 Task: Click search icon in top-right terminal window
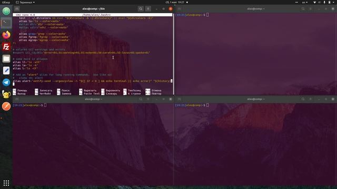[x=303, y=9]
